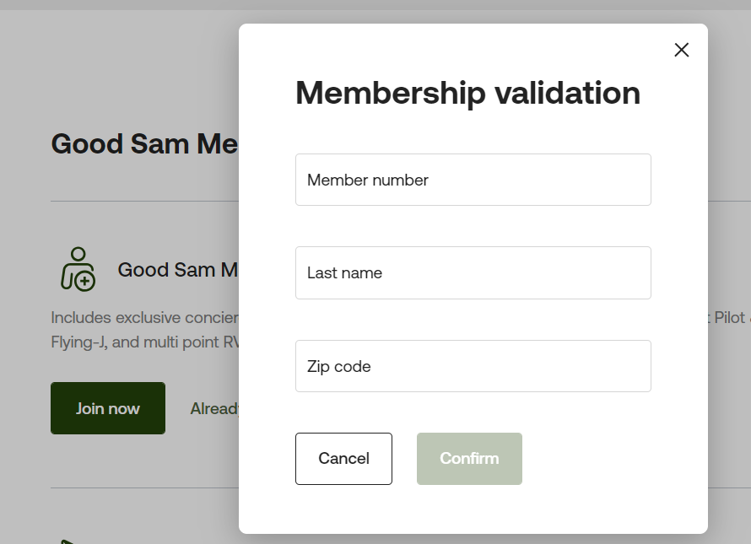Select the Zip code input box

(x=473, y=366)
